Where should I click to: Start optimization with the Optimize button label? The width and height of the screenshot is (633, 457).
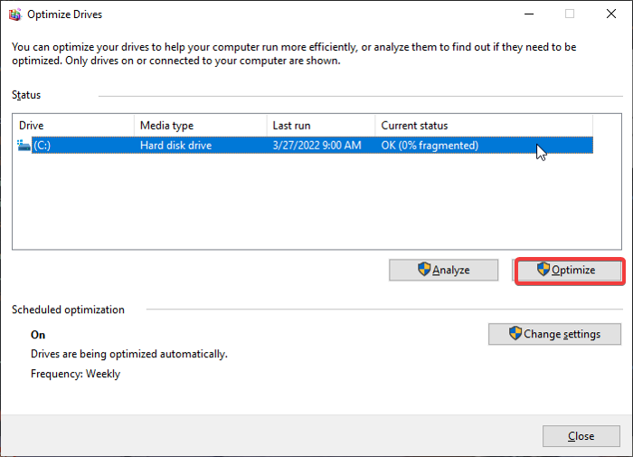point(574,270)
